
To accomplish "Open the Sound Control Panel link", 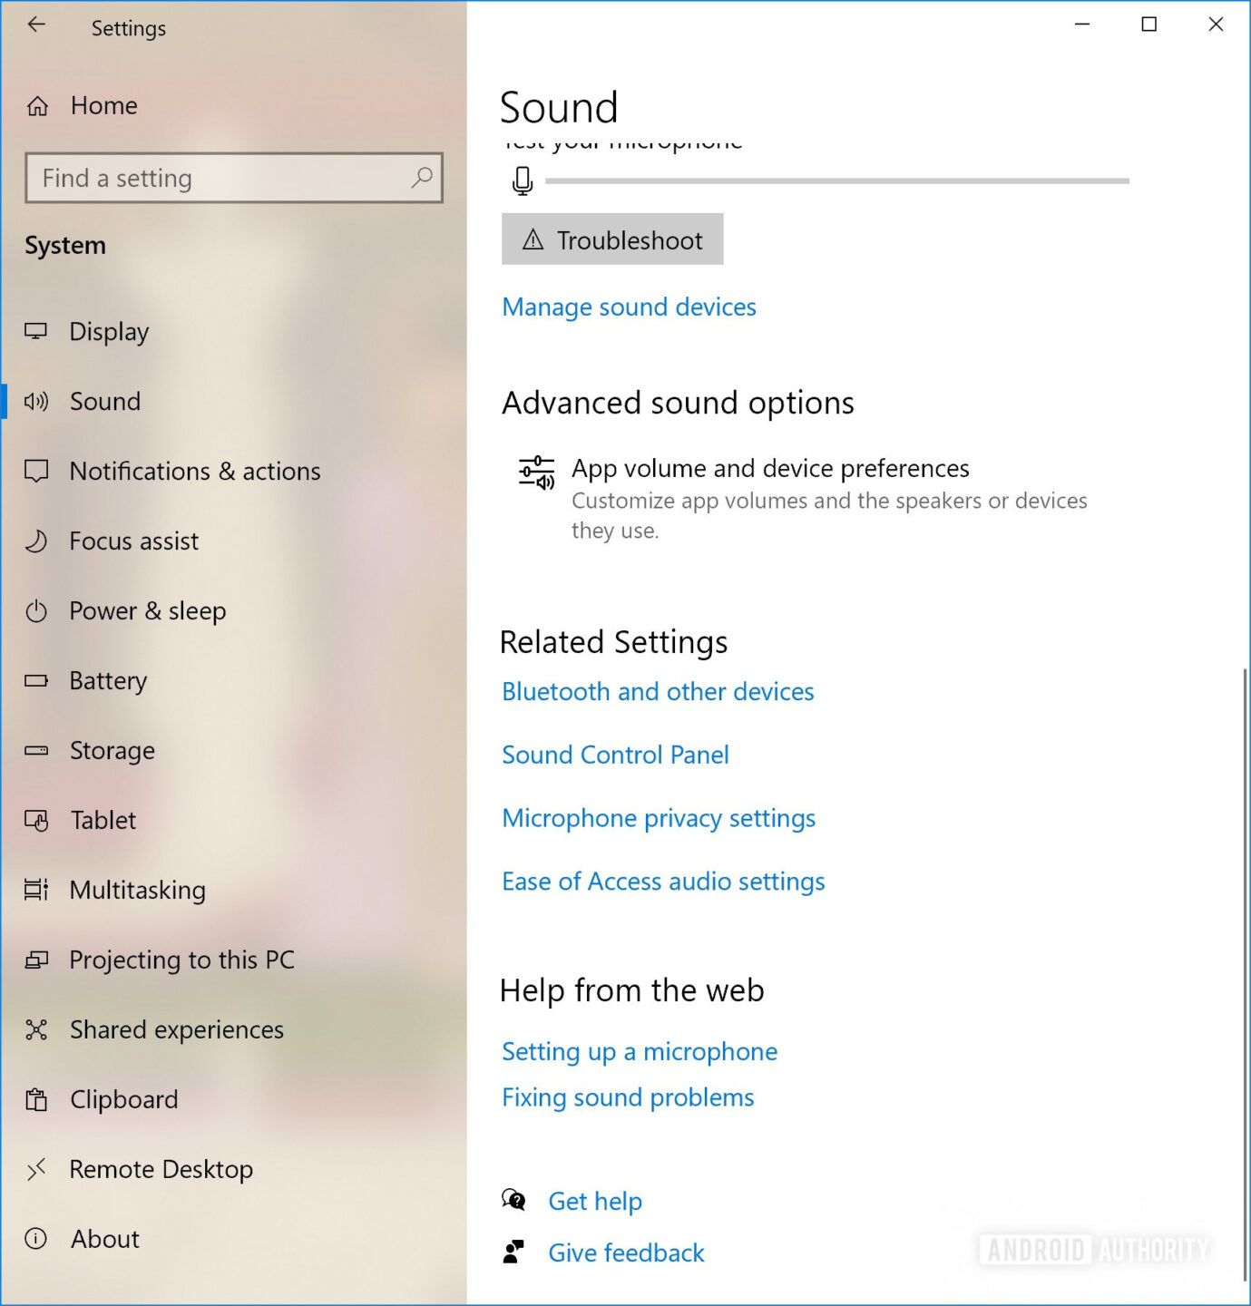I will point(615,754).
